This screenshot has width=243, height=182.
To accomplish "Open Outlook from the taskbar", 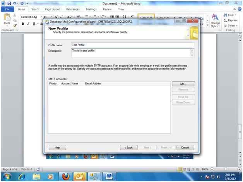I will click(79, 177).
